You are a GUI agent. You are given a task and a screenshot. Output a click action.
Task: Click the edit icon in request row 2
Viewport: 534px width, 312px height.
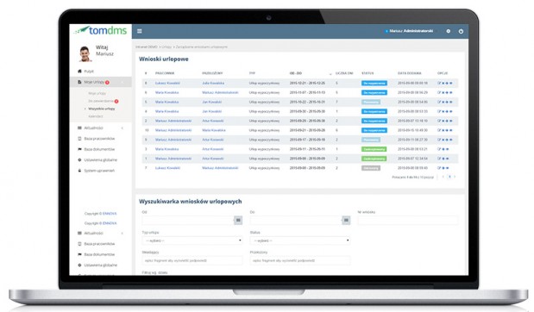coord(439,121)
